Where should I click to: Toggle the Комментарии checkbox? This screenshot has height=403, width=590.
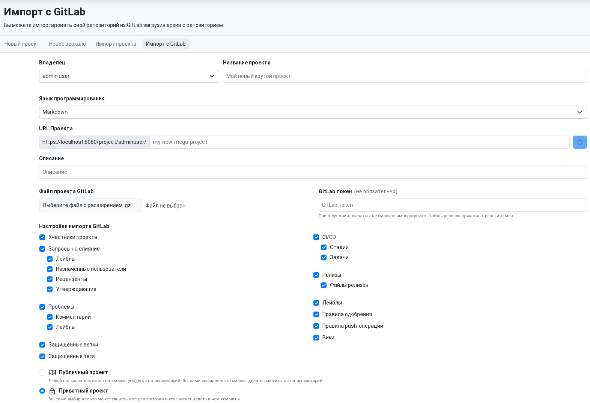[50, 317]
